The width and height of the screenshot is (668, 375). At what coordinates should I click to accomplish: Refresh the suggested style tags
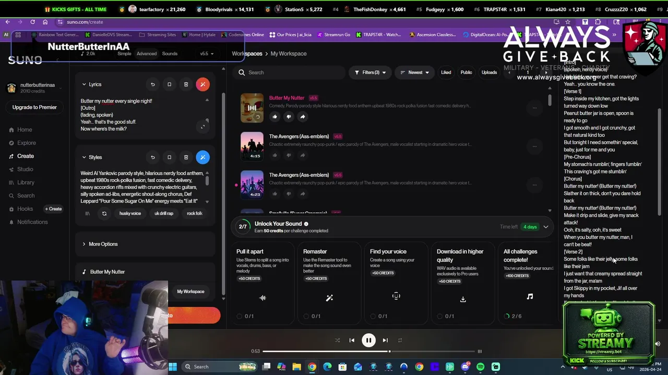(x=104, y=214)
